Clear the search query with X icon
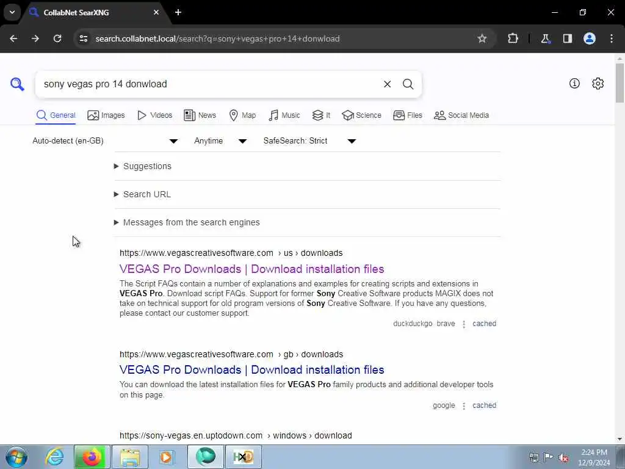Image resolution: width=625 pixels, height=469 pixels. pos(387,84)
